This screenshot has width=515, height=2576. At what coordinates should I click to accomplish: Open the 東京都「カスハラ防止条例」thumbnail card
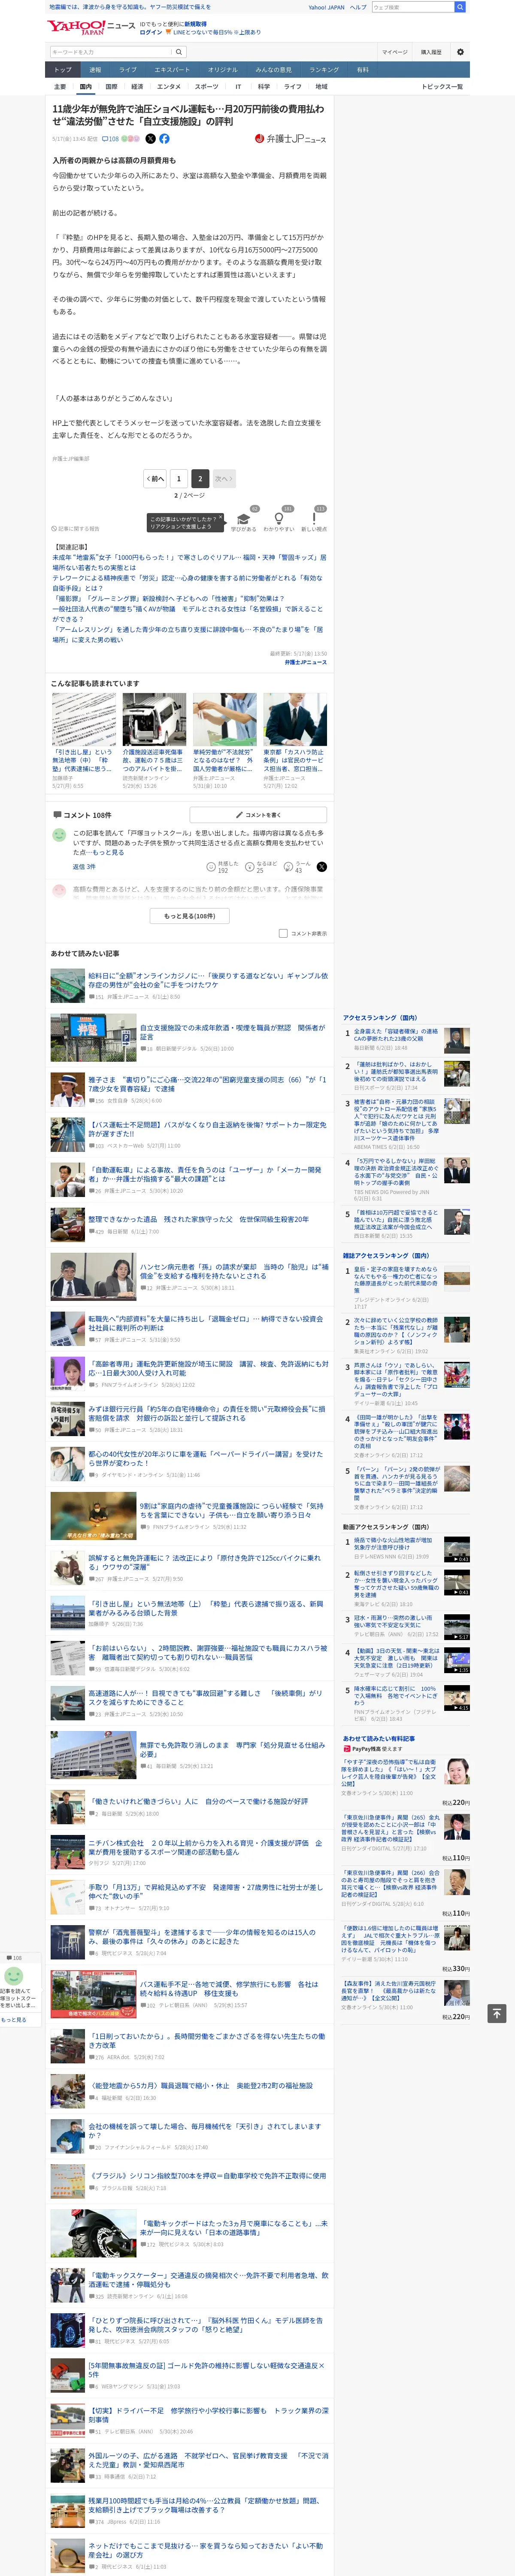point(295,740)
